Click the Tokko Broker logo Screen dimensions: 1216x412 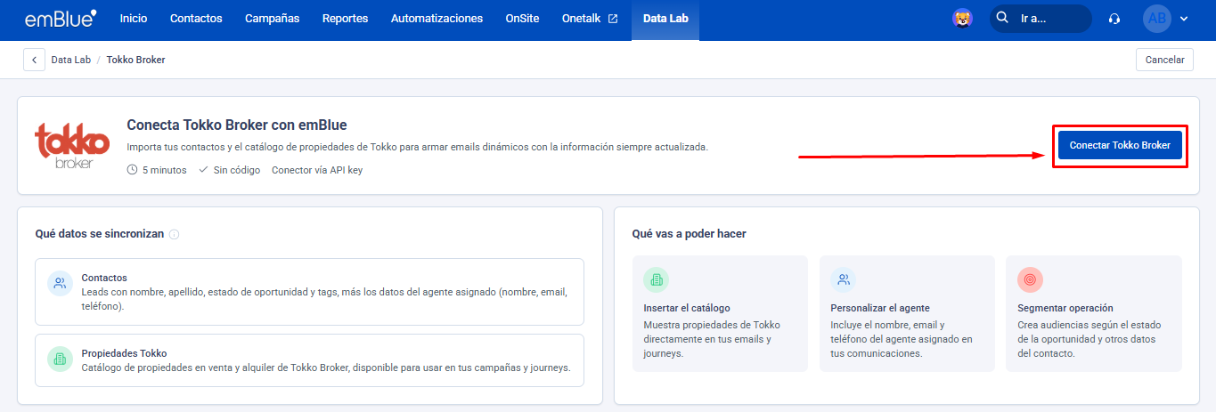tap(72, 146)
